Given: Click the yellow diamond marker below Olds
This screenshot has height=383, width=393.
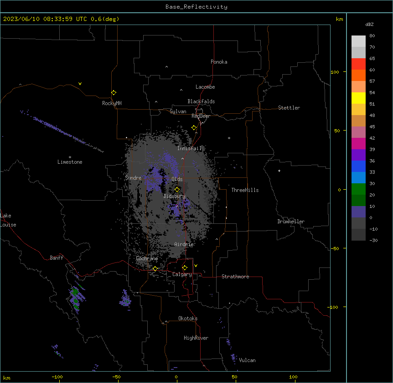Looking at the screenshot, I should pos(177,190).
